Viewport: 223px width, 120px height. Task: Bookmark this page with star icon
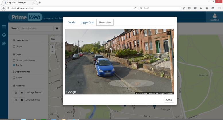pos(184,8)
